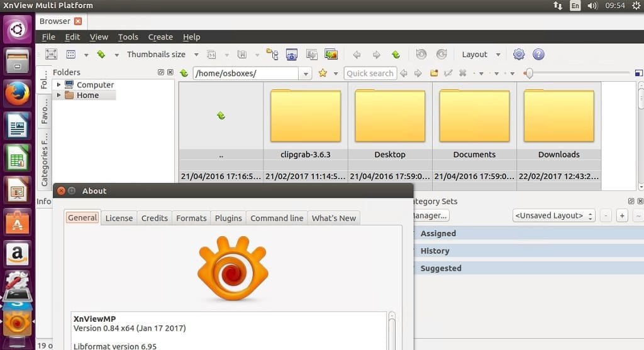Open the File menu
Screen dimensions: 644x350
click(48, 37)
